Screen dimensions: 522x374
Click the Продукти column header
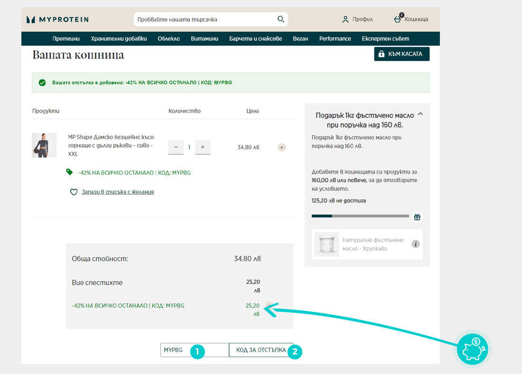[x=46, y=111]
